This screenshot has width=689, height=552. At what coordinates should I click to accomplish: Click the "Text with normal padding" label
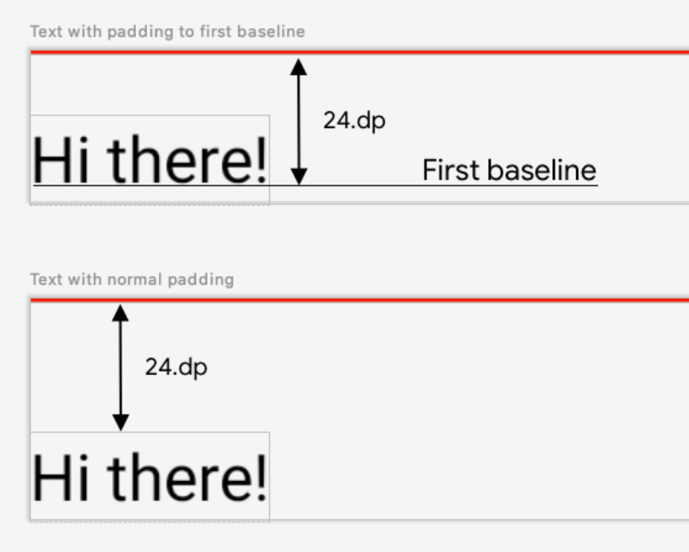tap(132, 279)
